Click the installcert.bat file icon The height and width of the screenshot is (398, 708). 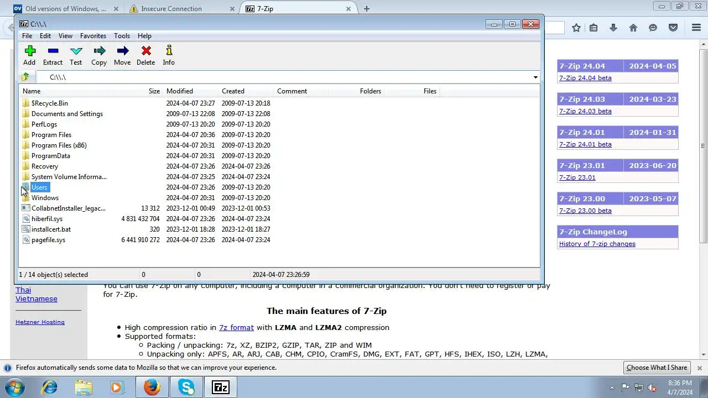pyautogui.click(x=25, y=229)
